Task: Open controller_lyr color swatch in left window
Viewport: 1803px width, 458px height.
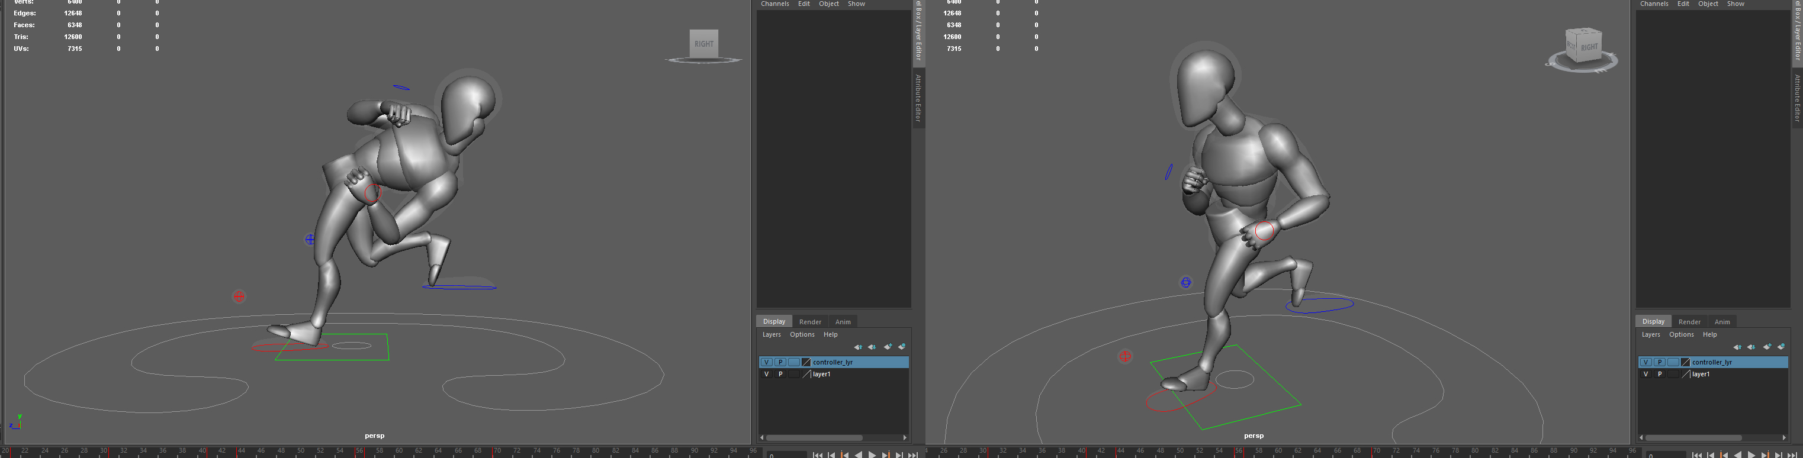Action: pos(806,362)
